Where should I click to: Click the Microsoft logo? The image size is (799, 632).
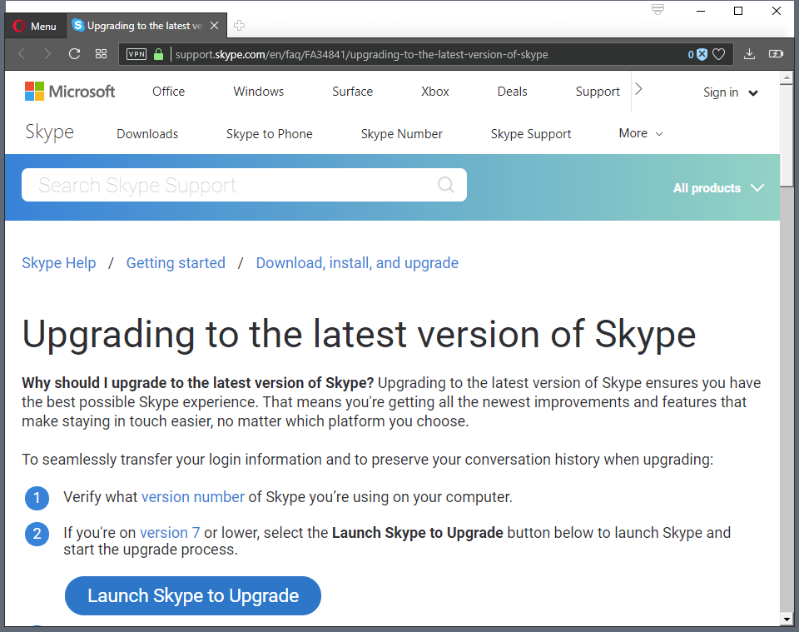click(x=70, y=92)
